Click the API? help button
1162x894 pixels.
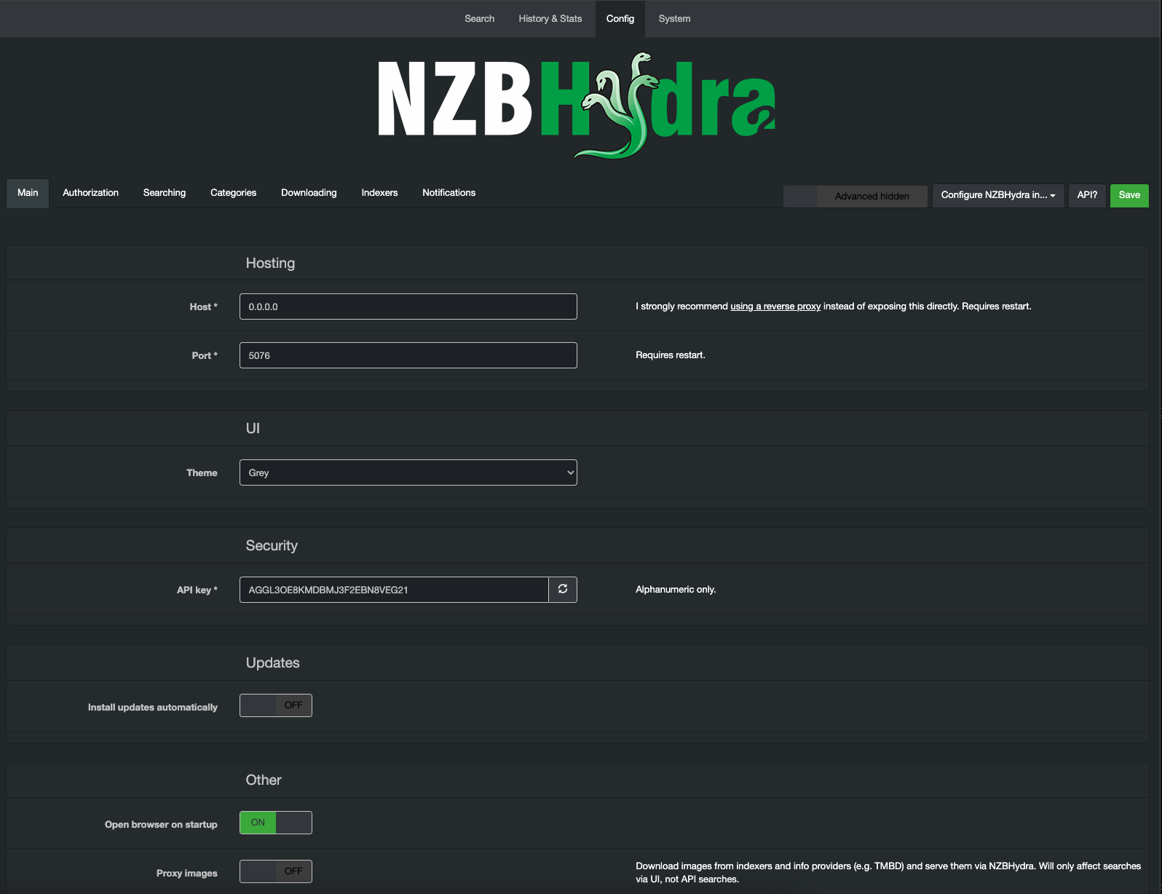[1086, 195]
